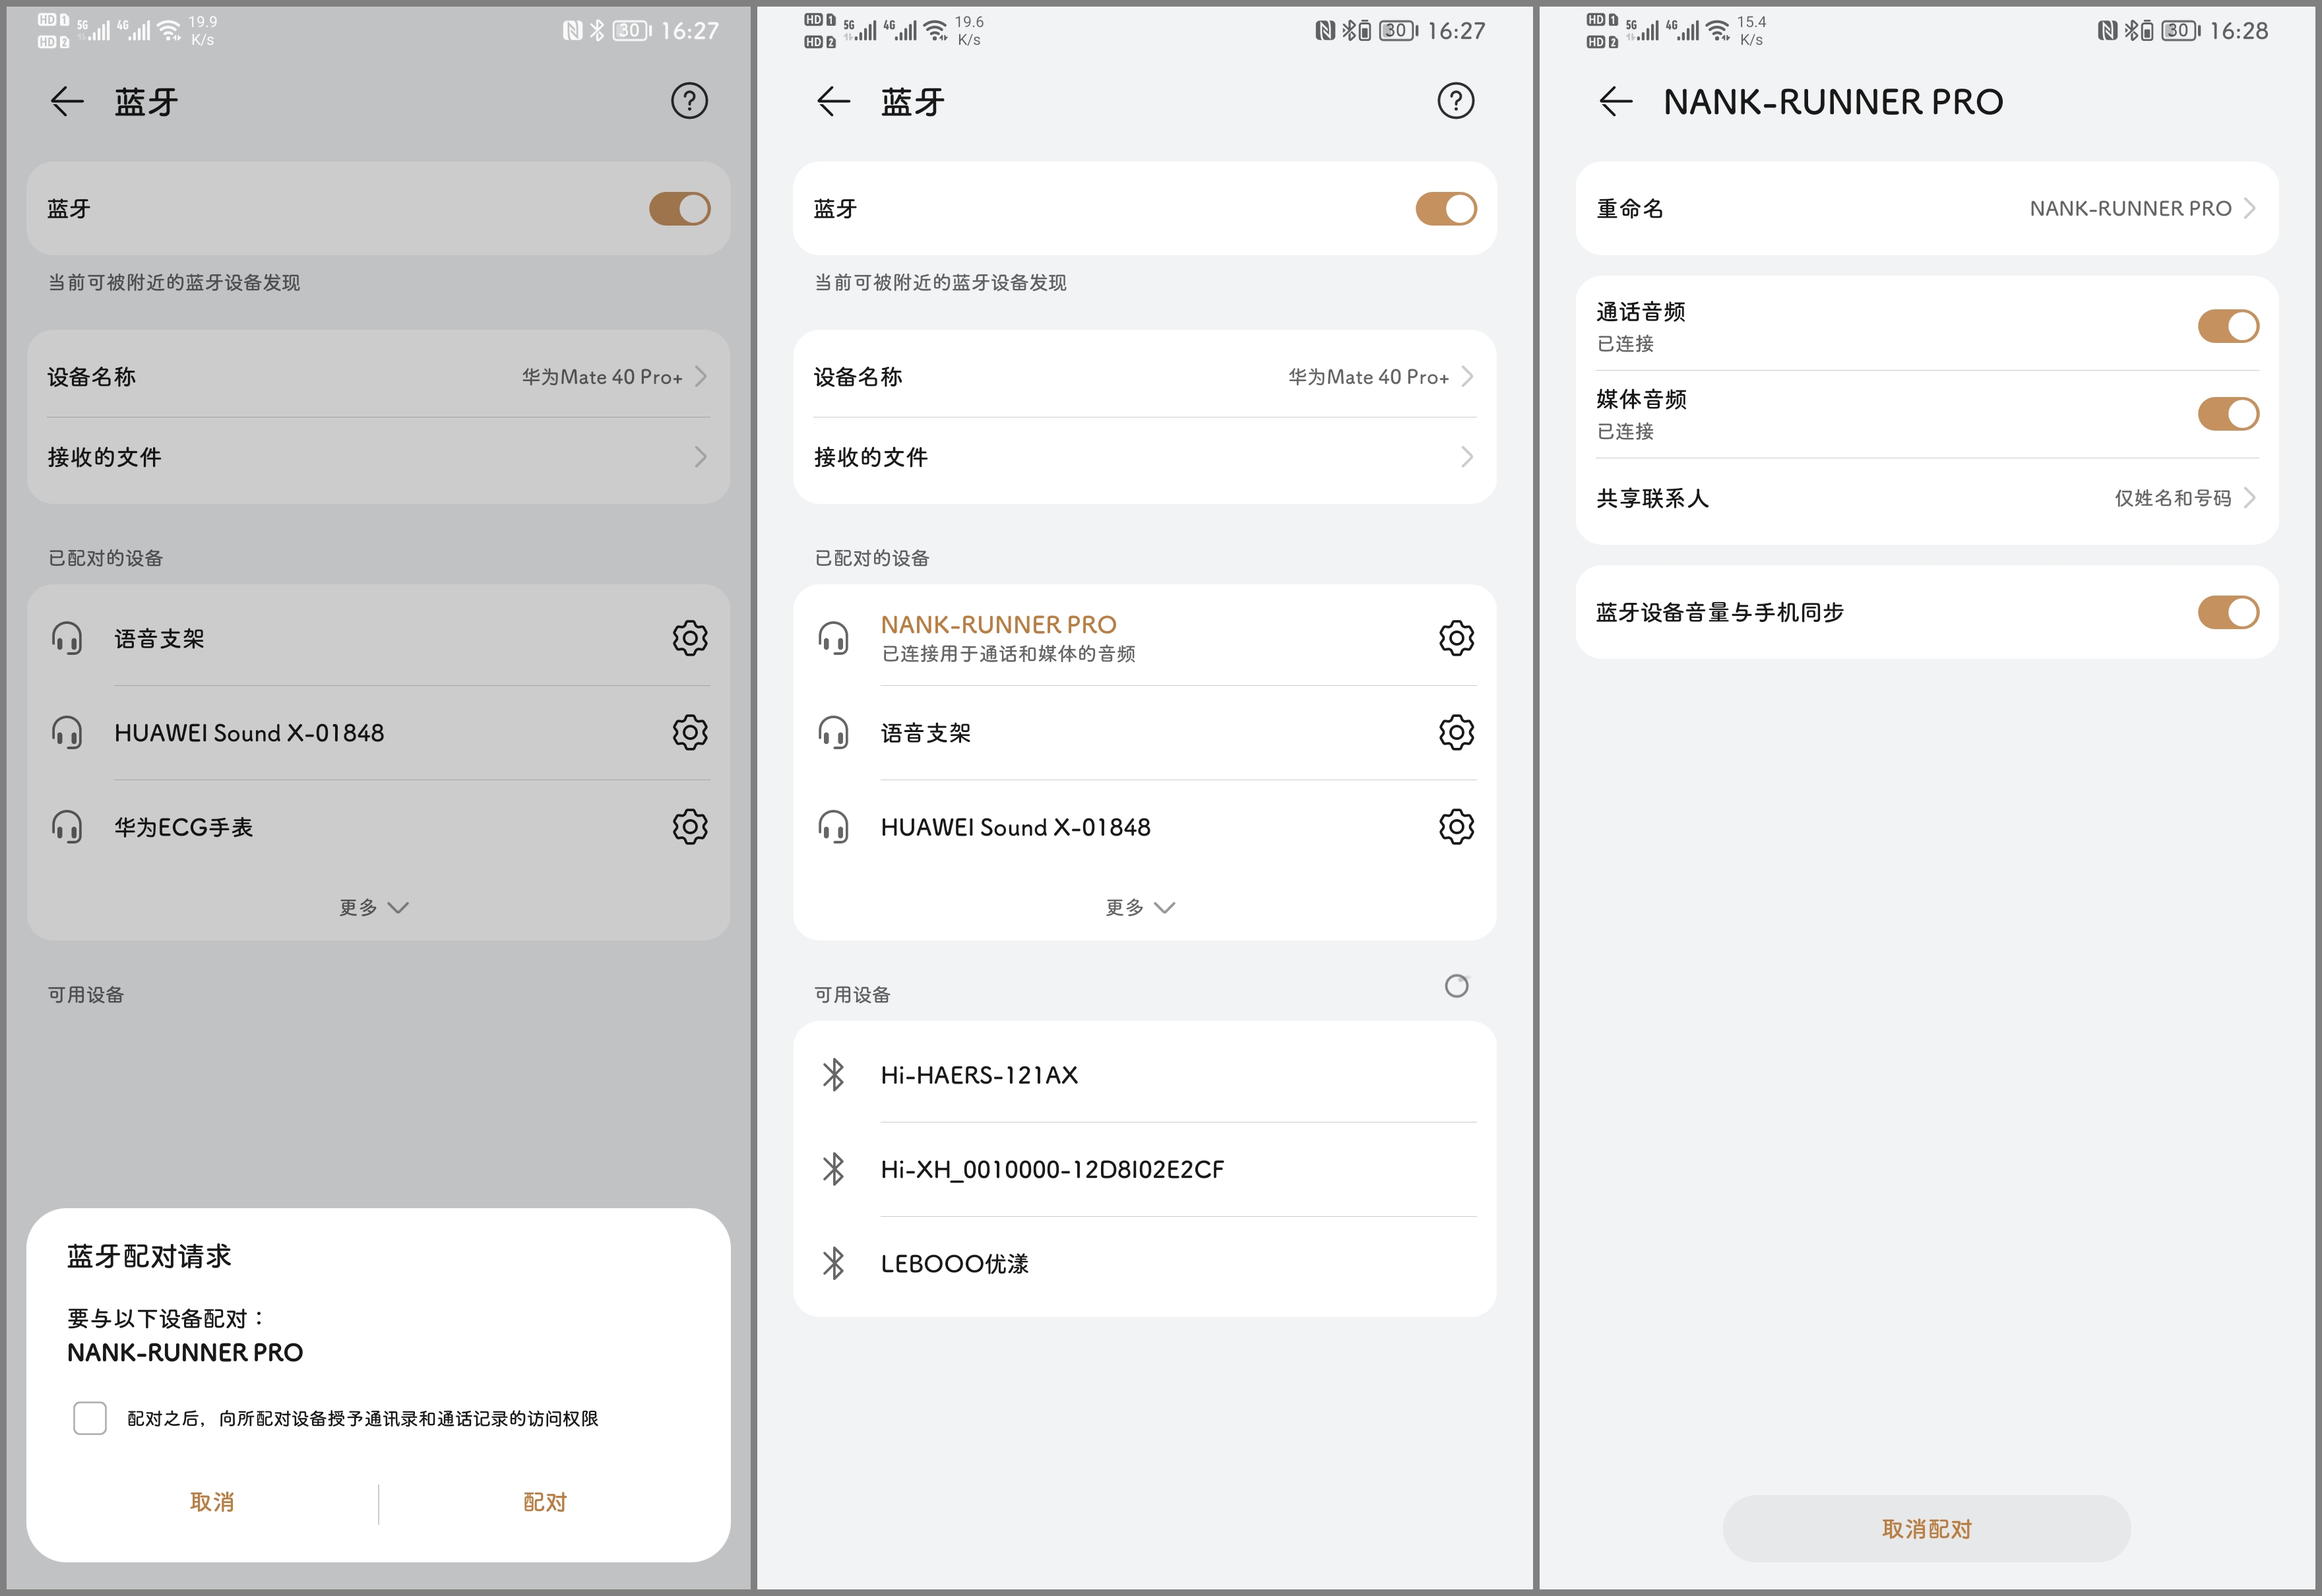
Task: Open 接收的文件 chevron in left screen
Action: [701, 457]
